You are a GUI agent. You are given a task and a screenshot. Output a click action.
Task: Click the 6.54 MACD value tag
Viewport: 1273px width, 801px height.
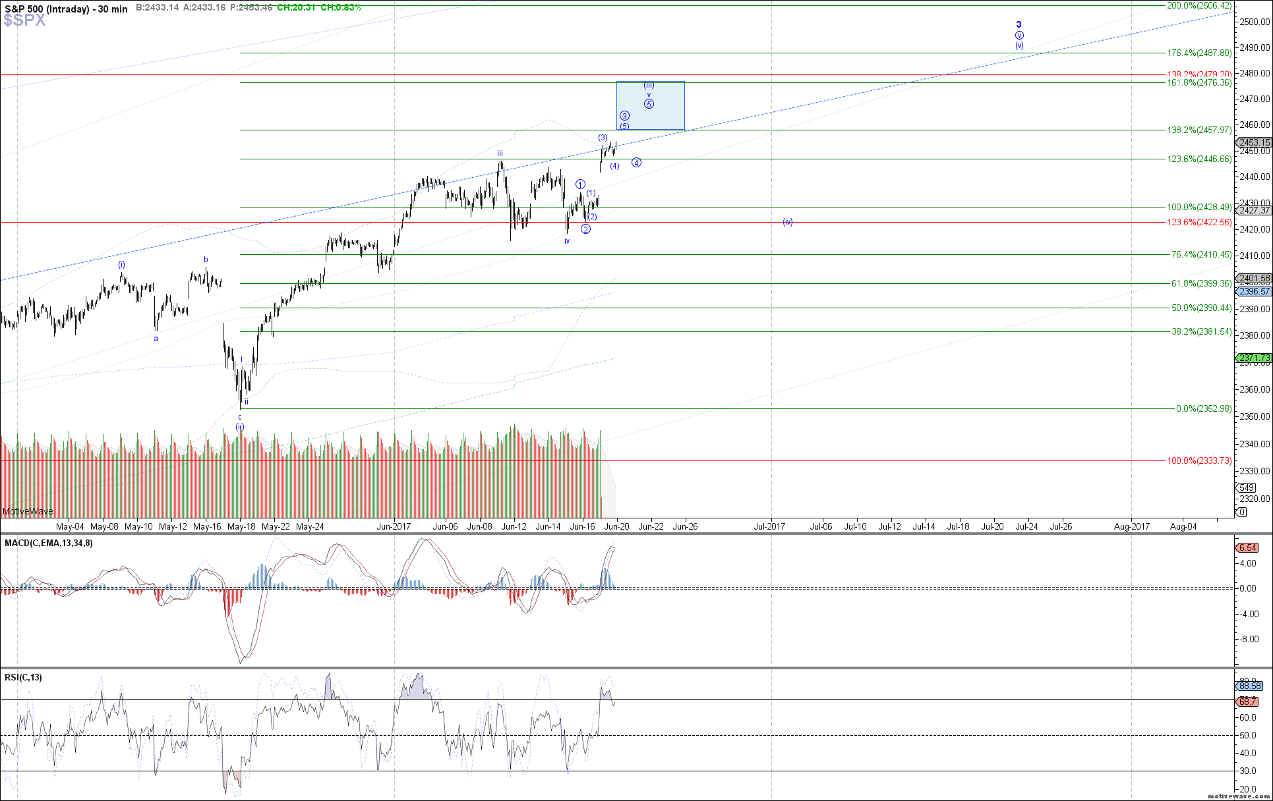coord(1248,548)
